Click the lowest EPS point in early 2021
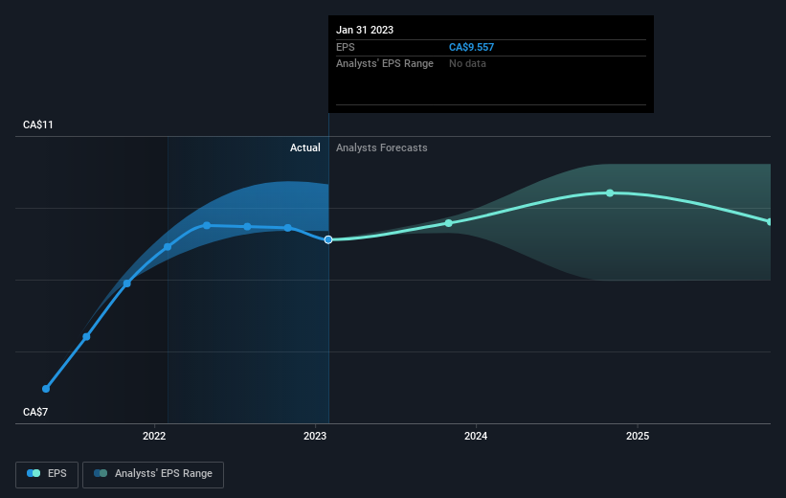Image resolution: width=786 pixels, height=498 pixels. point(46,389)
